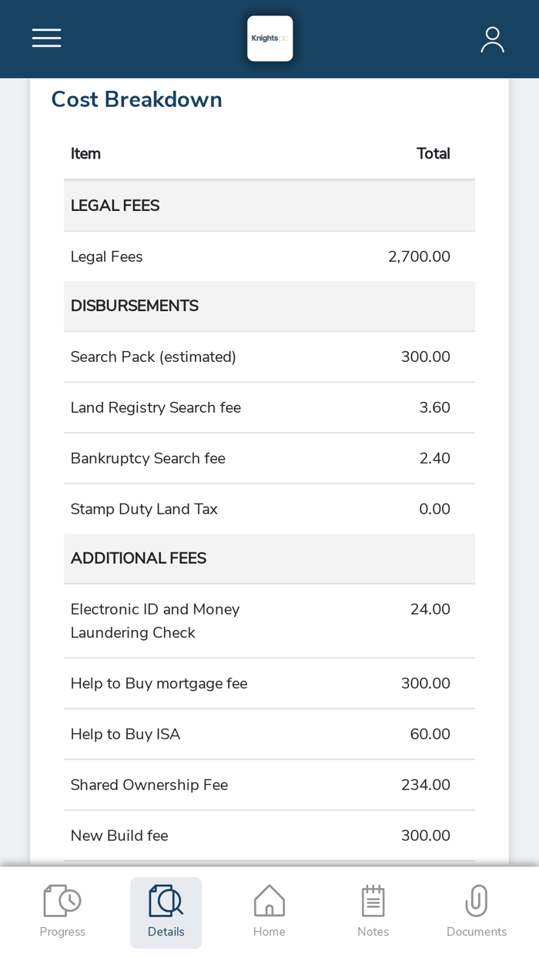
Task: Click the Cost Breakdown heading
Action: [x=136, y=99]
